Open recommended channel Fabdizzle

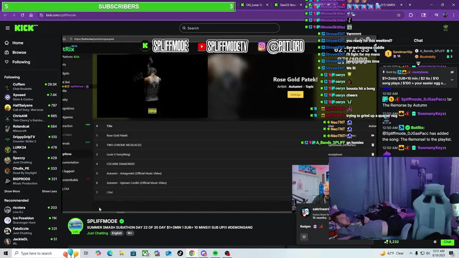click(x=30, y=231)
